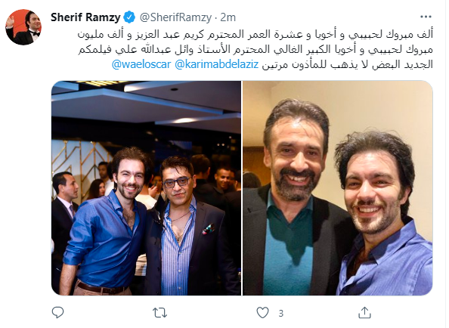Screen dimensions: 449x328
Task: Click the reply speech bubble icon
Action: pos(57,312)
